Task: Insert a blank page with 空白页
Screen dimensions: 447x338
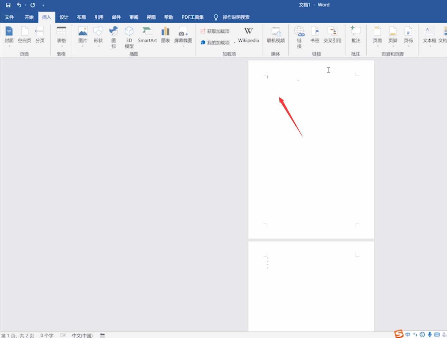Action: tap(25, 35)
